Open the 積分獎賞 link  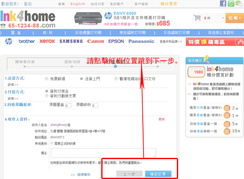pyautogui.click(x=169, y=4)
